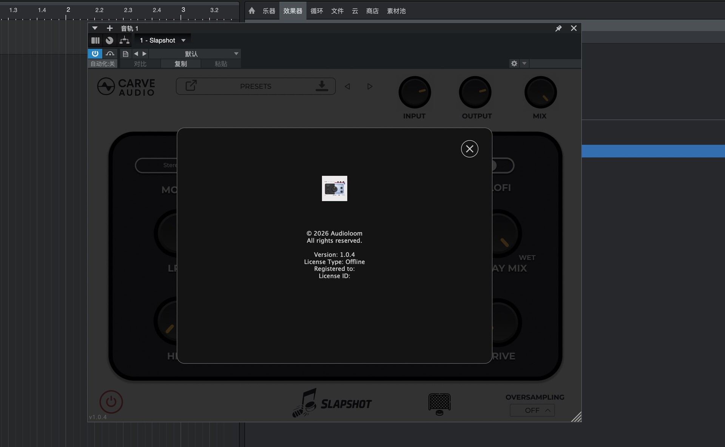The height and width of the screenshot is (447, 725).
Task: Adjust the INPUT knob
Action: (414, 92)
